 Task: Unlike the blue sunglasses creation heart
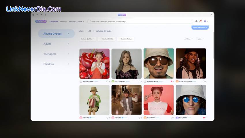click(204, 118)
